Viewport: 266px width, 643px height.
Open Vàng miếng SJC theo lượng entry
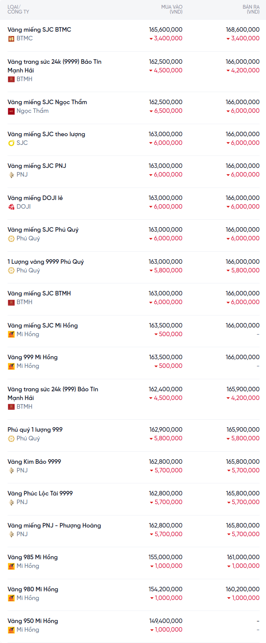coord(46,134)
